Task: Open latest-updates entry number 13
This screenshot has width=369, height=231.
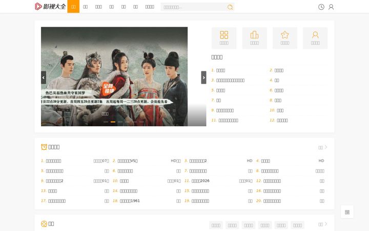Action: [52, 191]
